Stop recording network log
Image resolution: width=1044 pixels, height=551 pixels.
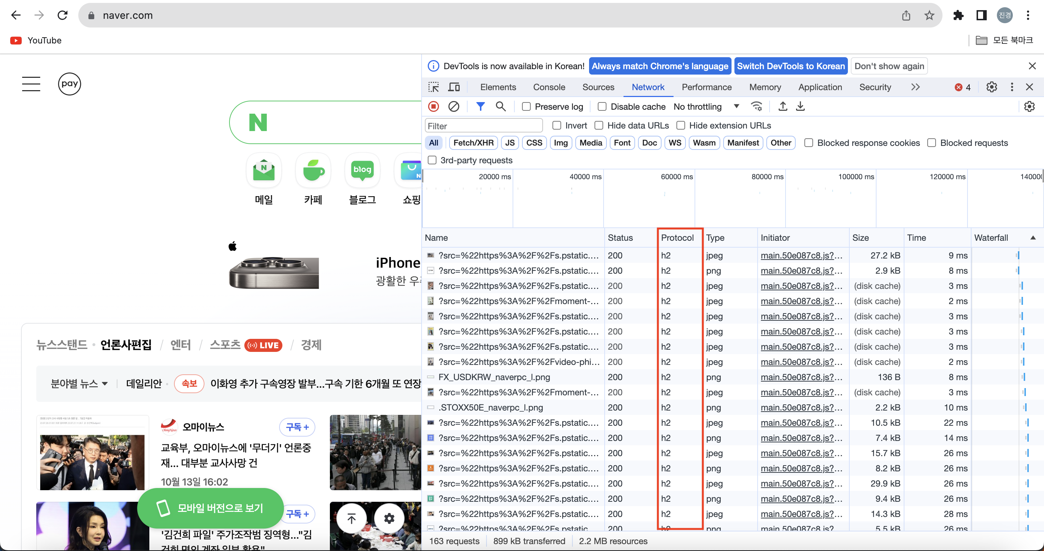coord(433,106)
